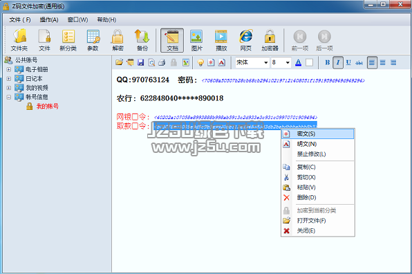
Task: Choose 禁止修改(L) in context menu
Action: coord(318,154)
